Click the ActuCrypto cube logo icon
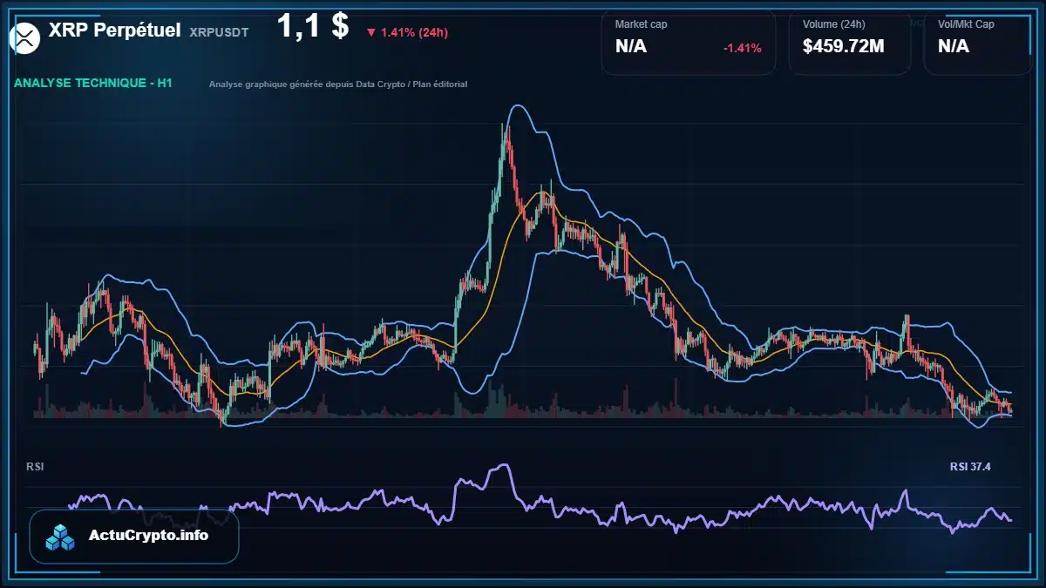The height and width of the screenshot is (588, 1046). point(61,537)
